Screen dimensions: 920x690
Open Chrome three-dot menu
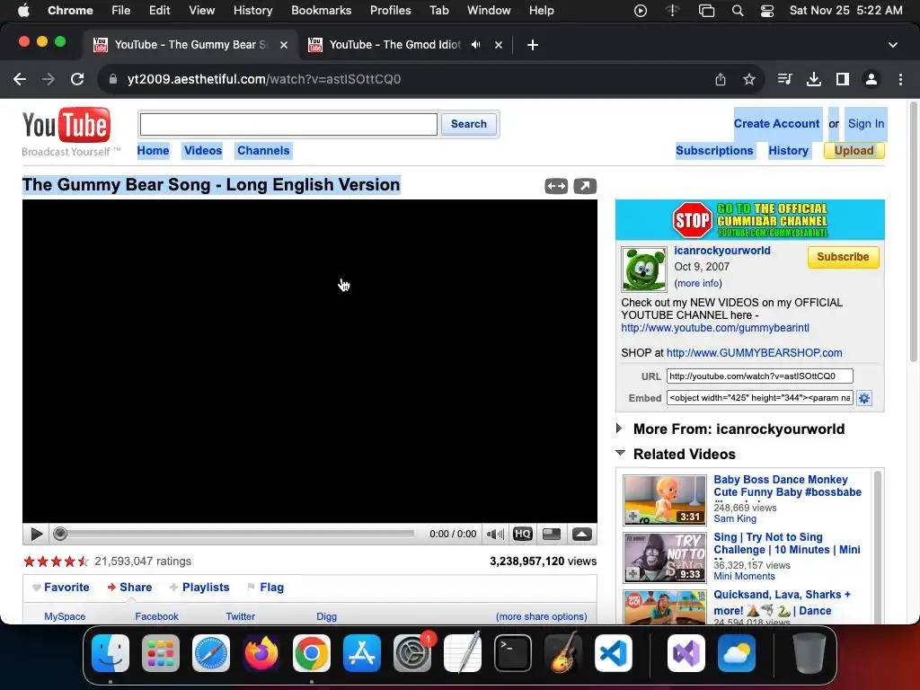pos(900,79)
